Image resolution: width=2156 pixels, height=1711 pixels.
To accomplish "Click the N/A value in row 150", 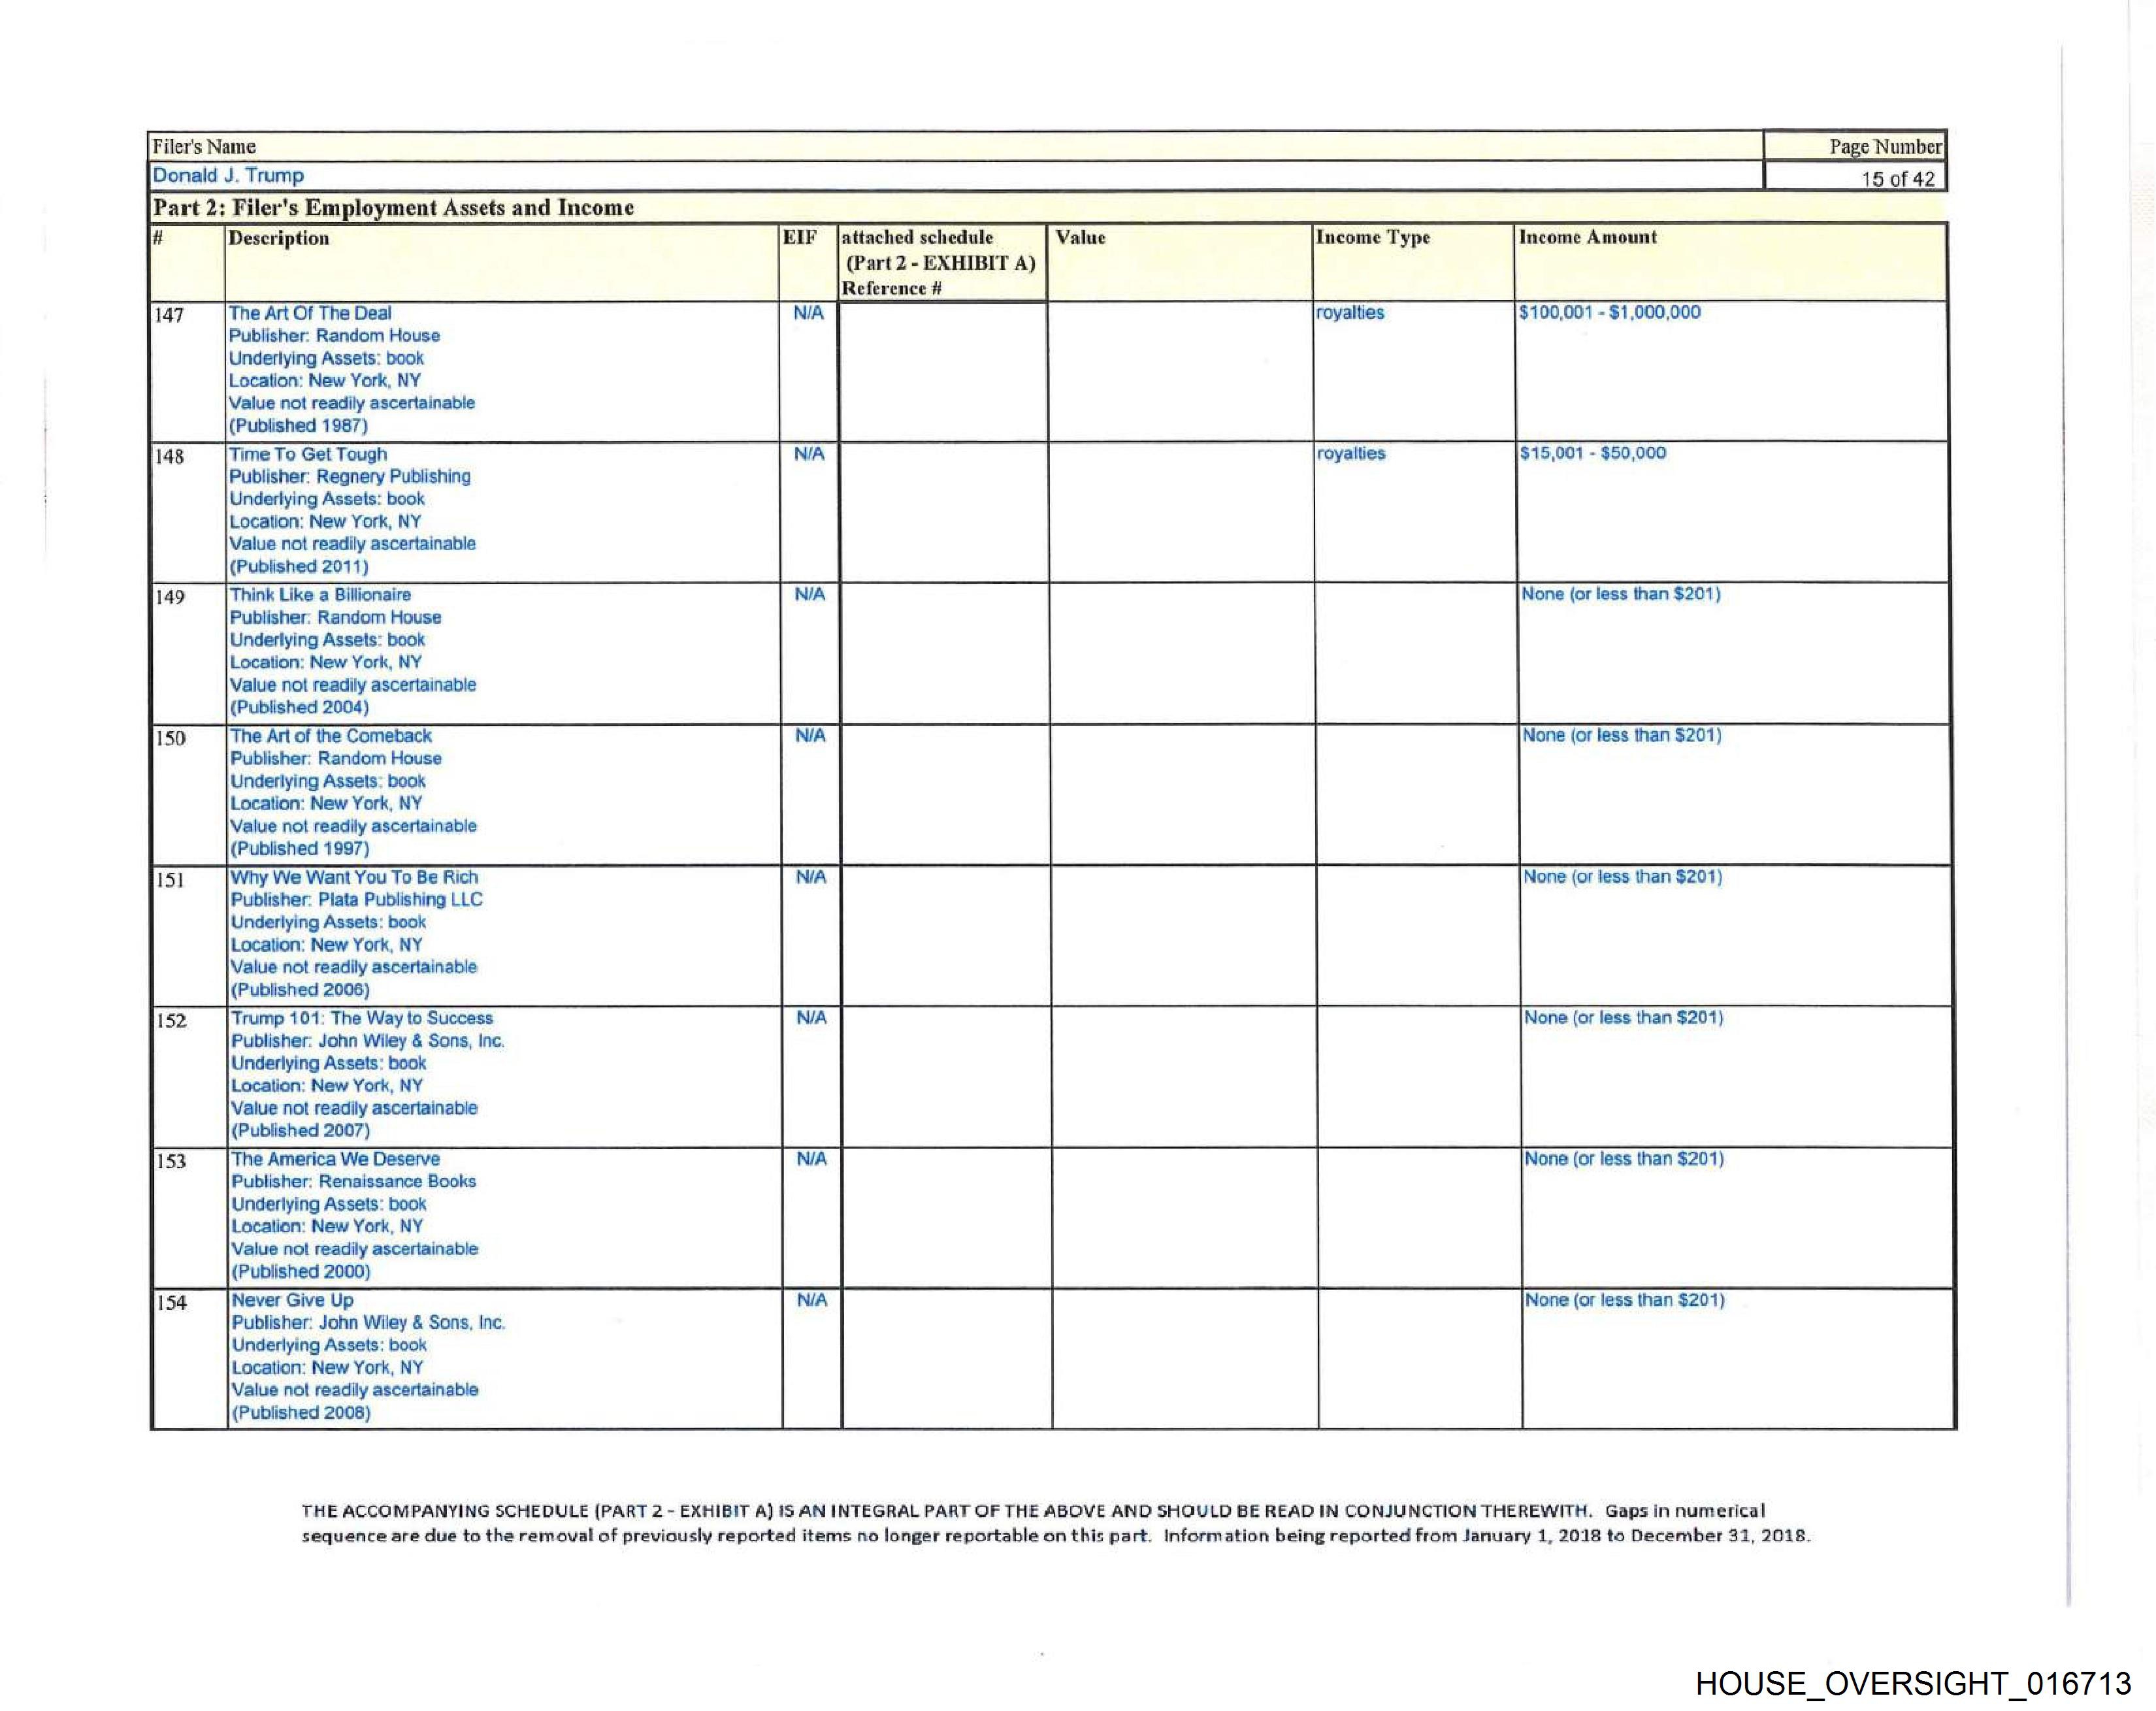I will 810,736.
